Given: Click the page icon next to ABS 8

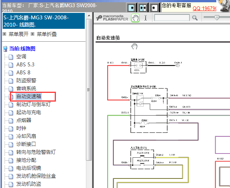Looking at the screenshot, I should (11, 73).
